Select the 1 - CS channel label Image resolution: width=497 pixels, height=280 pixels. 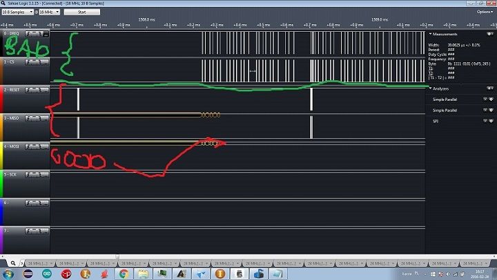pos(9,62)
